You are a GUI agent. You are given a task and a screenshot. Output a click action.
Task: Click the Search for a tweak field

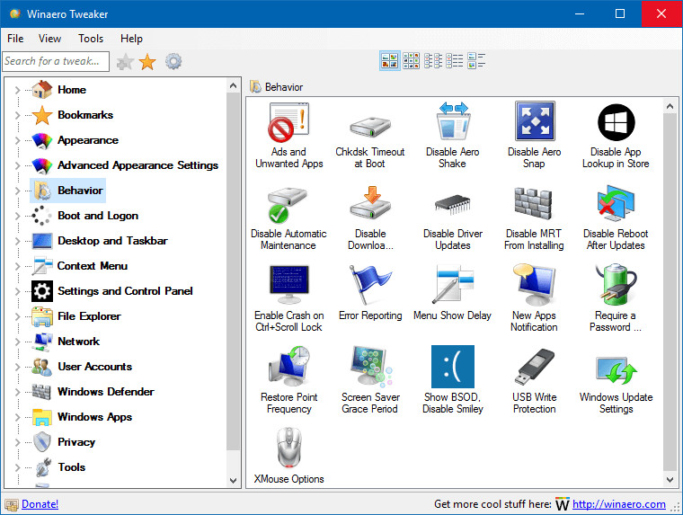56,61
